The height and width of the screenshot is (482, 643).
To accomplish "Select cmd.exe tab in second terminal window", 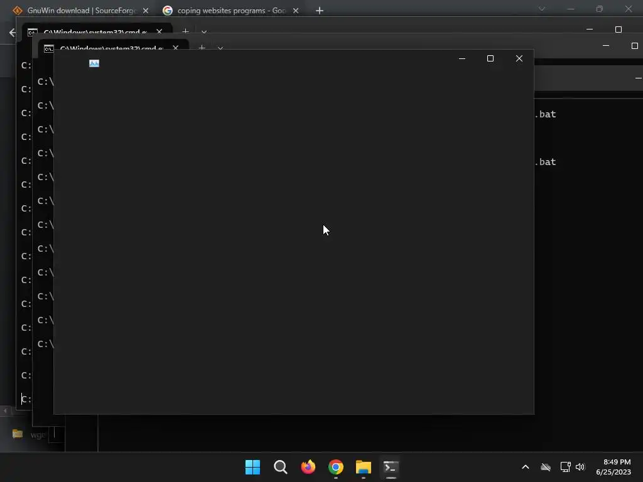I will 112,48.
